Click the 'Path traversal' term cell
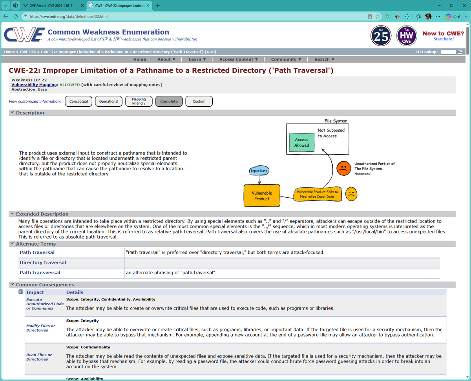The image size is (471, 381). click(x=71, y=252)
